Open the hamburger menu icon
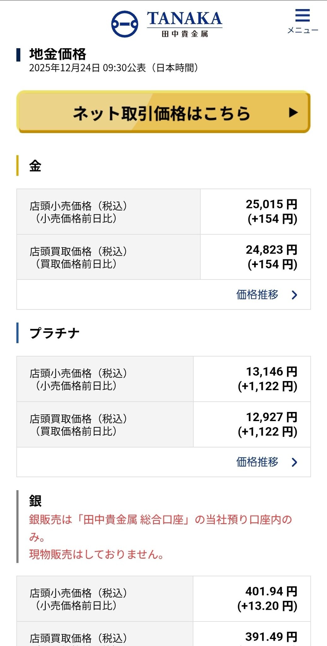 click(x=302, y=15)
